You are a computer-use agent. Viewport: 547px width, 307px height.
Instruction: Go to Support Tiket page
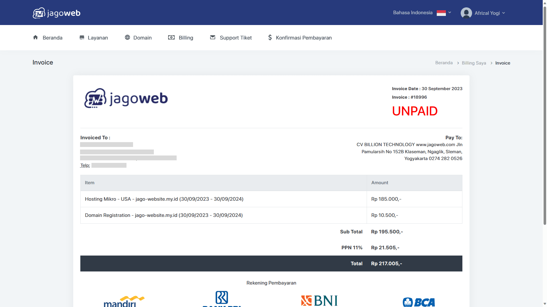(x=231, y=38)
